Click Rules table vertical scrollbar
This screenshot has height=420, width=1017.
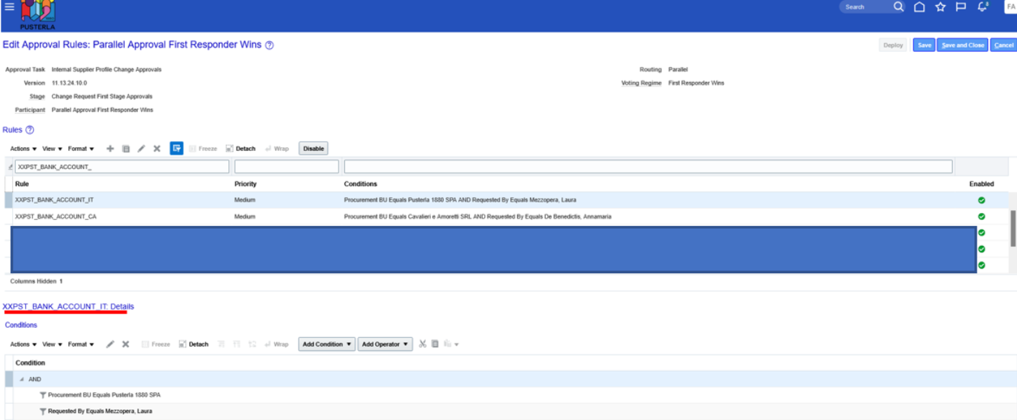(1013, 229)
